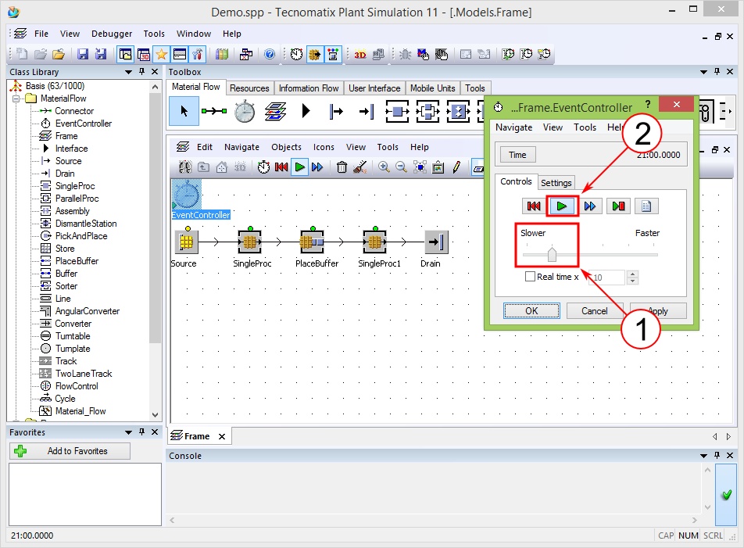Click the pencil edit icon in frame toolbar
The image size is (744, 548).
(456, 167)
